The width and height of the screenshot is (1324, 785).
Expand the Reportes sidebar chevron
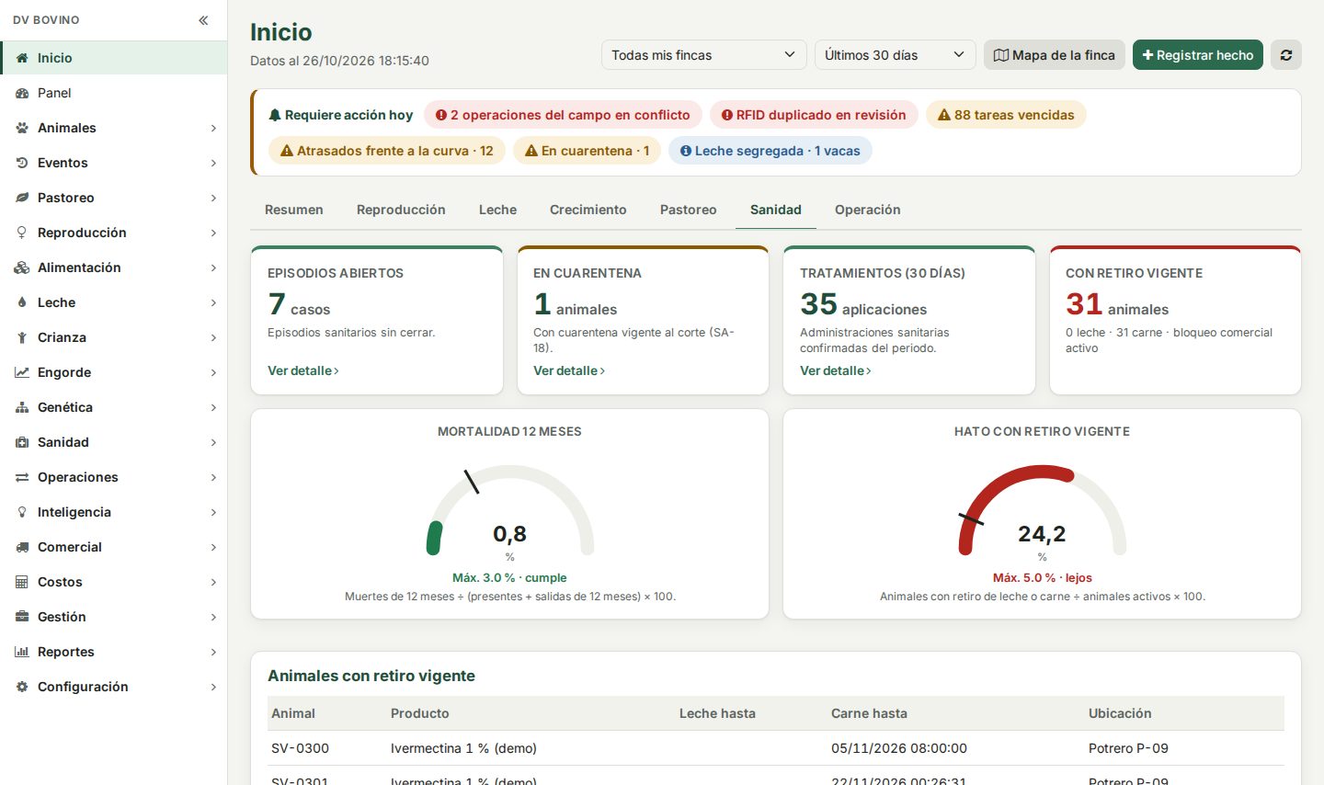(x=213, y=653)
